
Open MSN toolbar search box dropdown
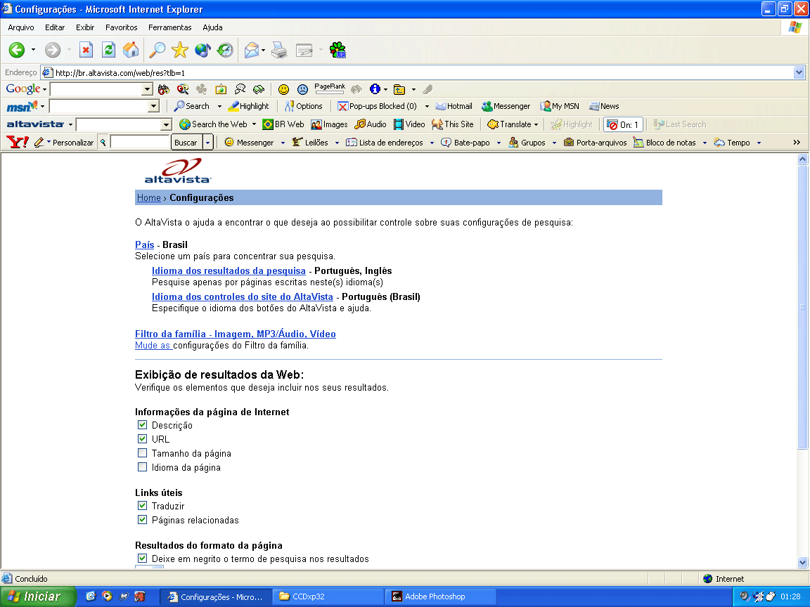(153, 106)
